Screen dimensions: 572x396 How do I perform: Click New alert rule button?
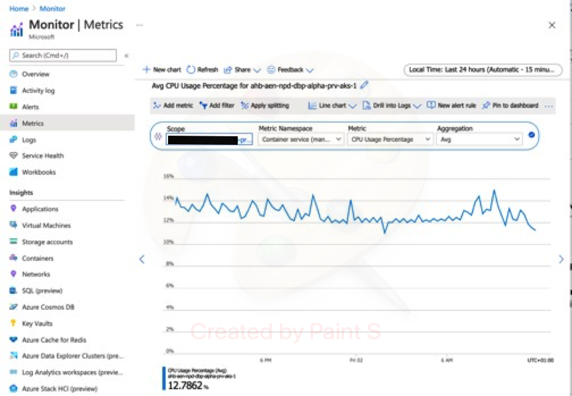[451, 105]
